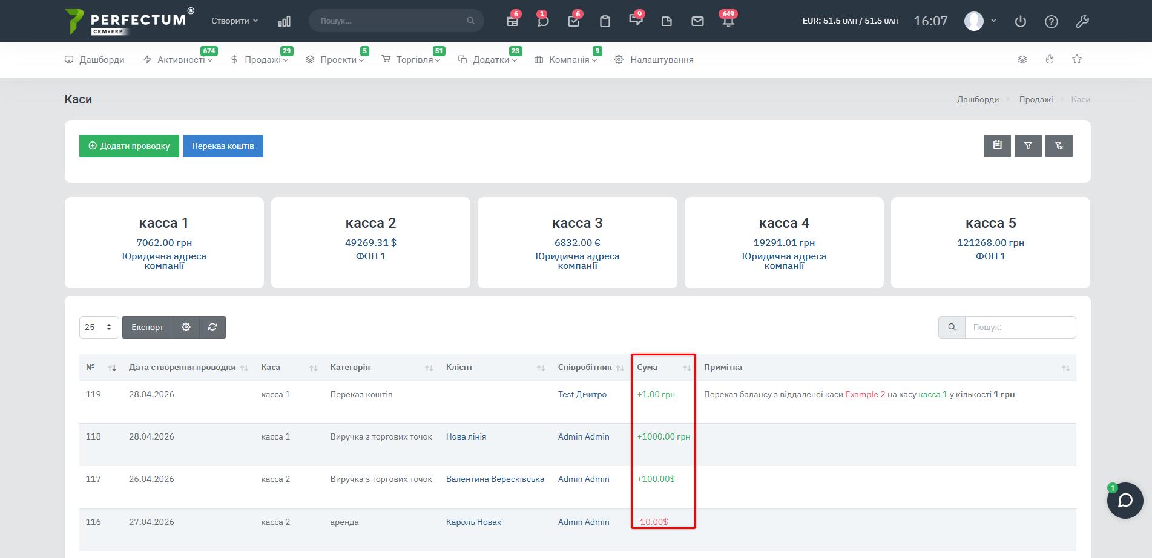Click the Переказ коштів button
The height and width of the screenshot is (558, 1152).
(223, 146)
